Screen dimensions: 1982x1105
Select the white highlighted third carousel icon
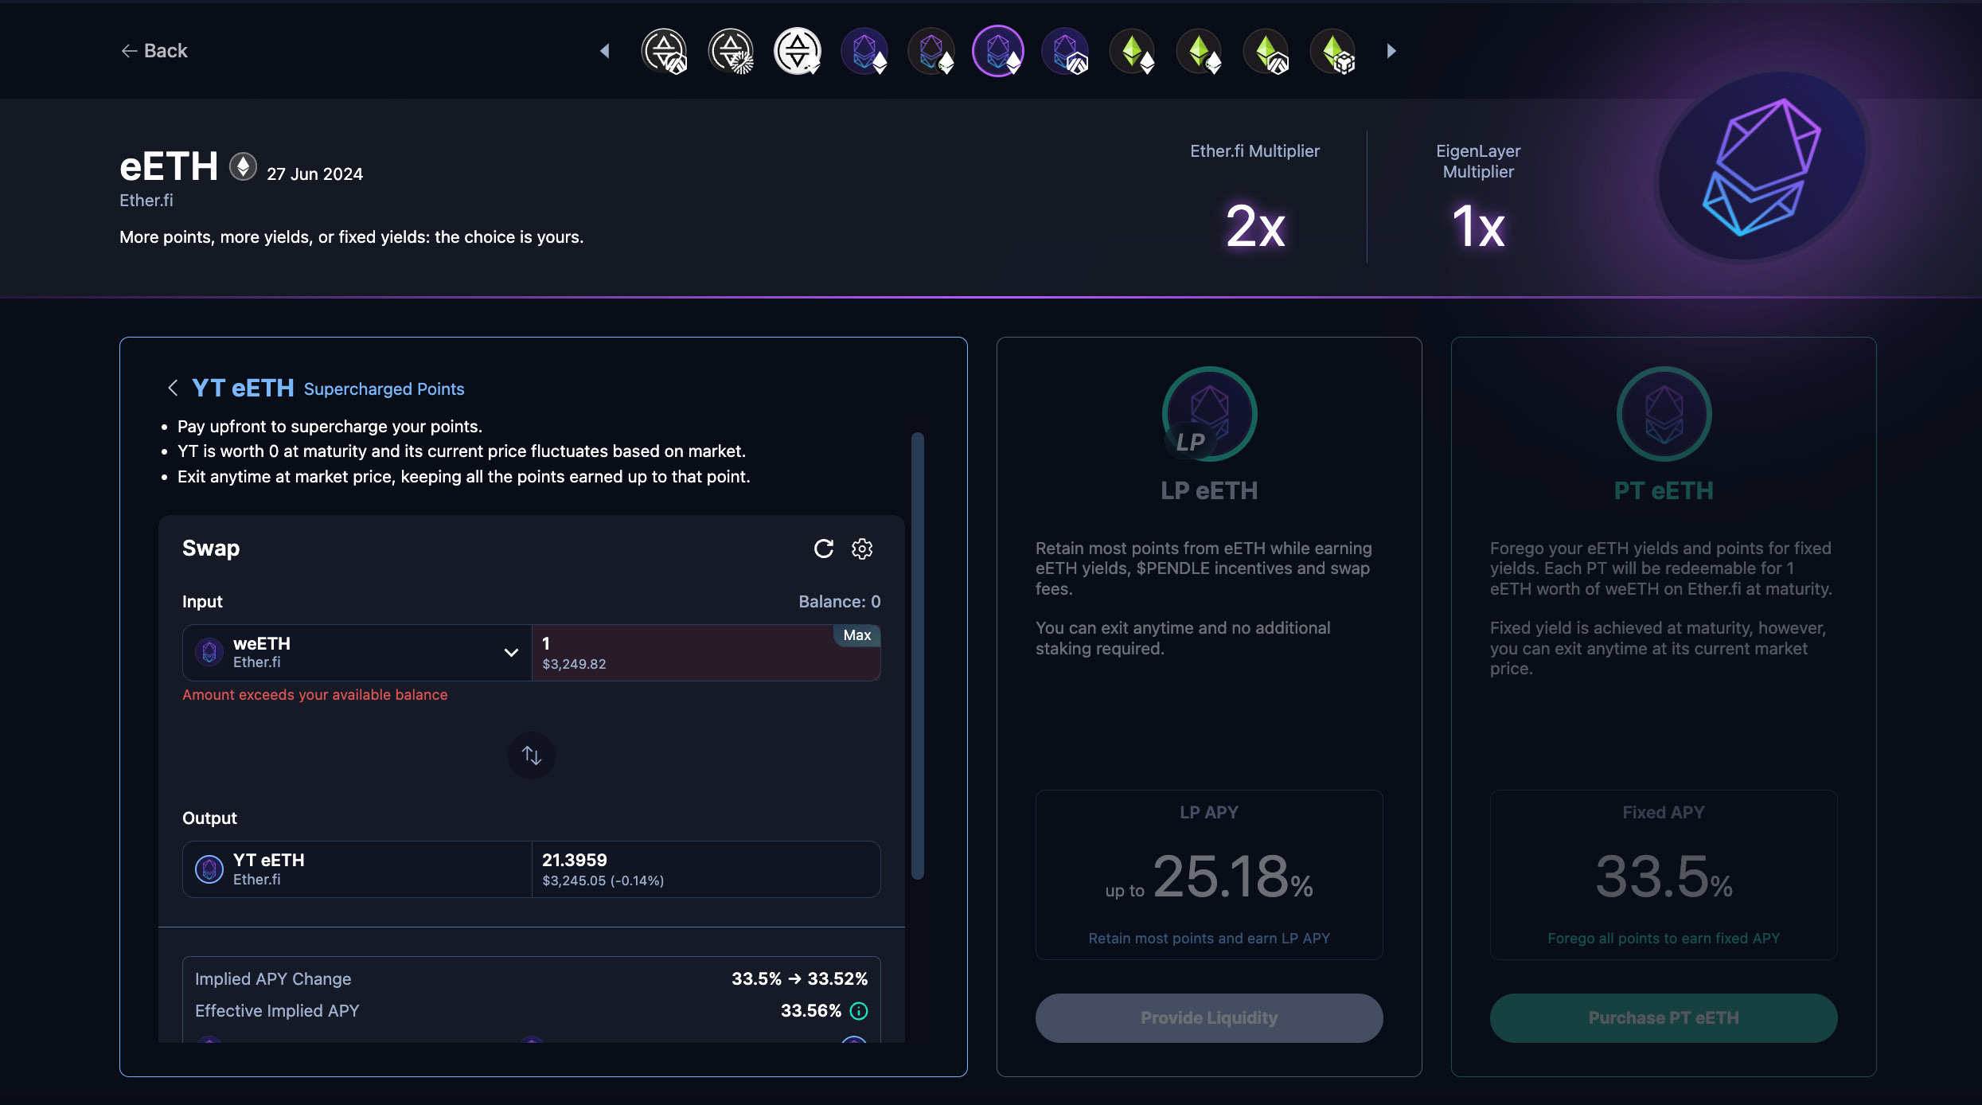(798, 51)
